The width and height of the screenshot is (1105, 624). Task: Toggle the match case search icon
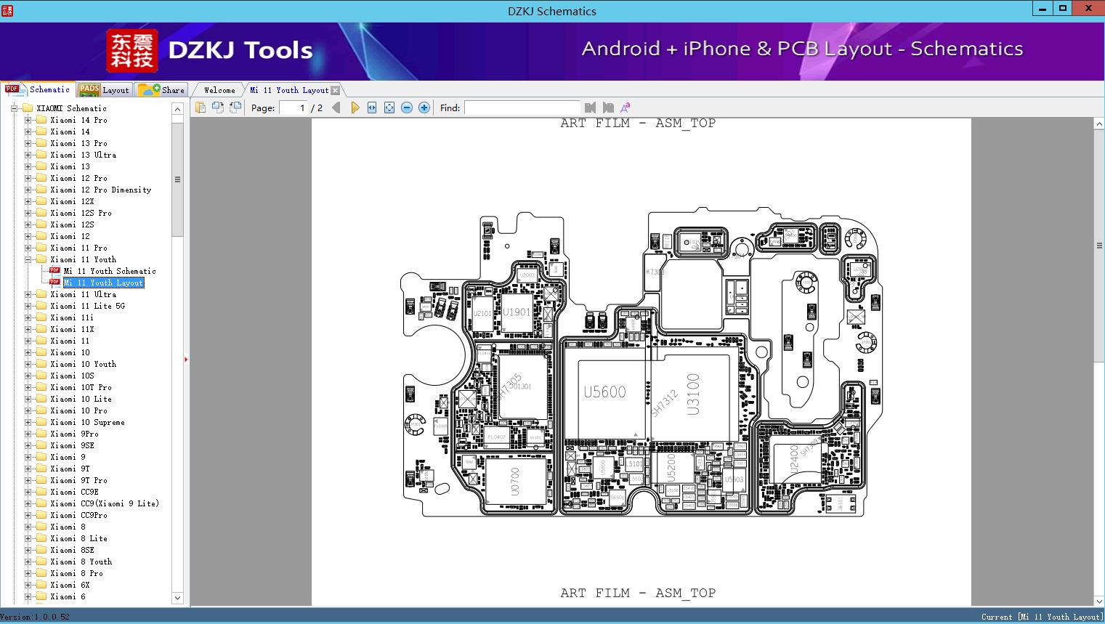625,108
